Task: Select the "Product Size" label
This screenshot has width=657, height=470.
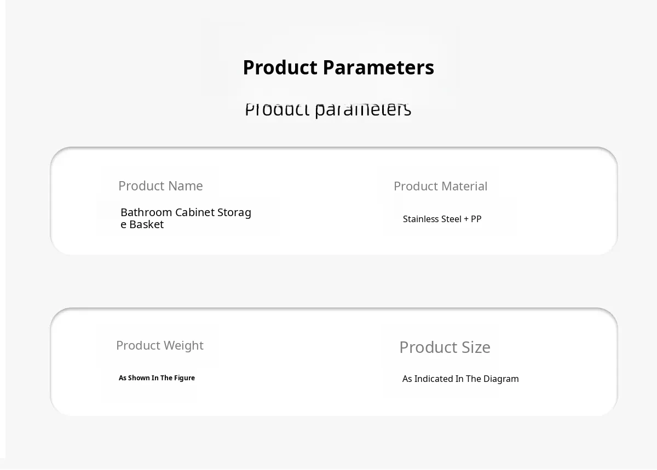Action: click(445, 347)
